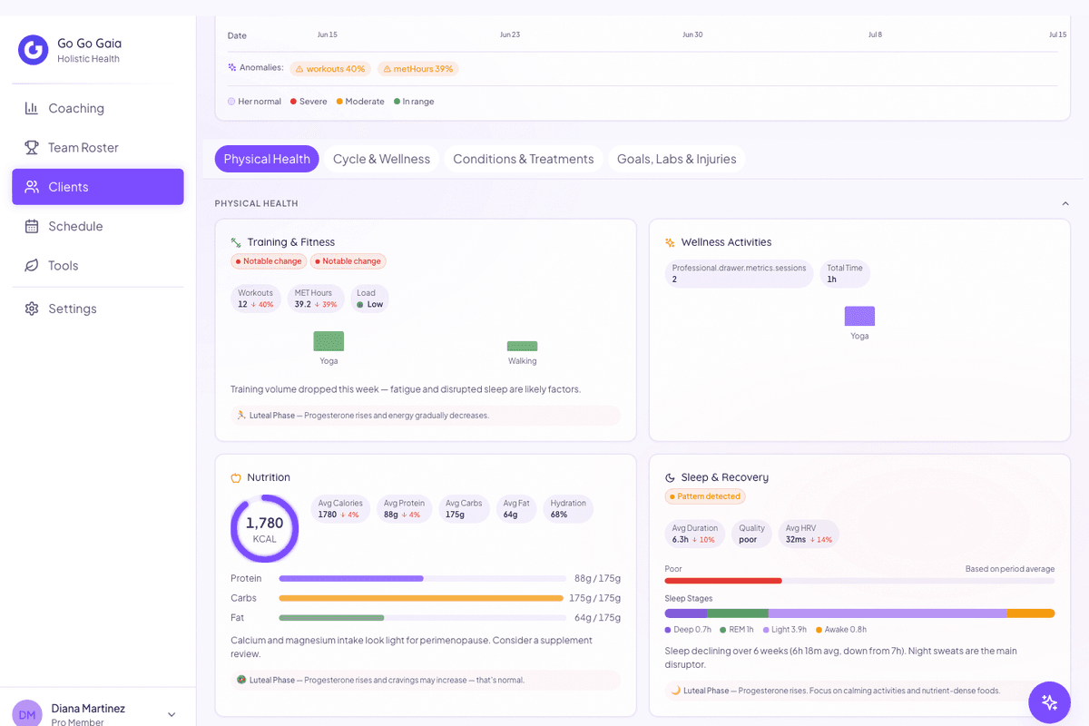Select the Clients menu item
The height and width of the screenshot is (726, 1089).
pyautogui.click(x=98, y=187)
